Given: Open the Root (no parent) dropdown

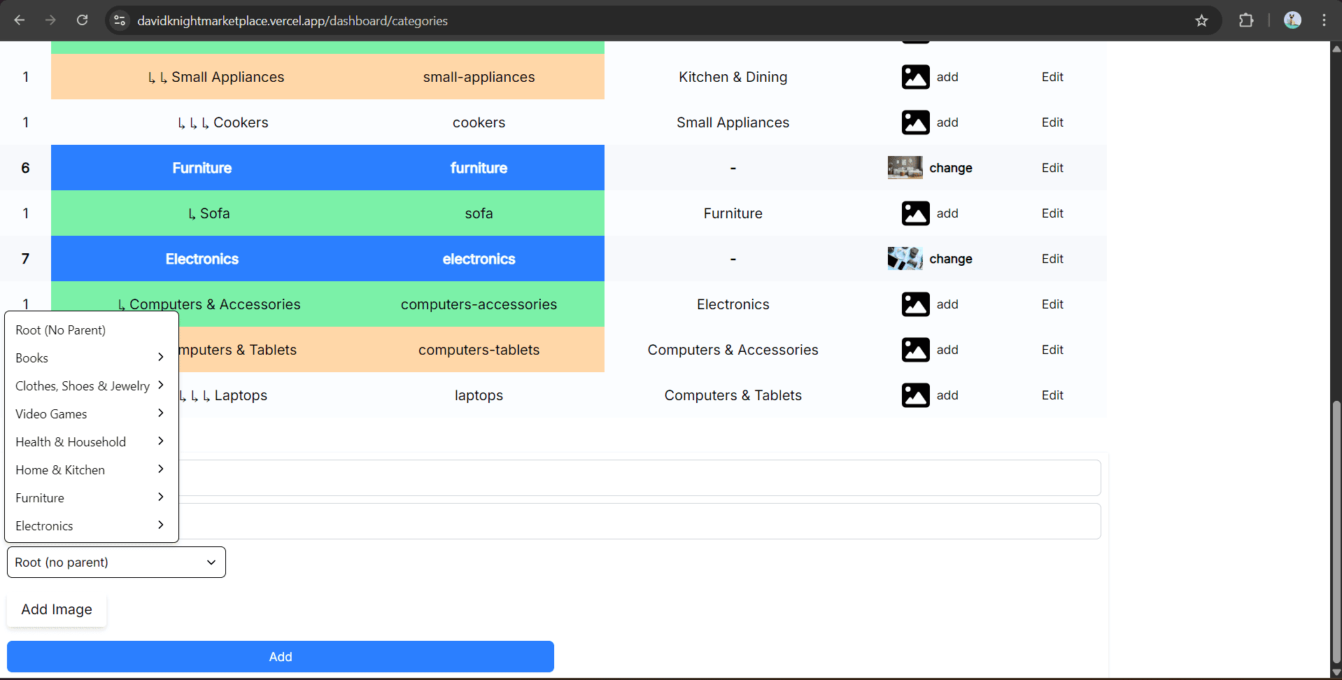Looking at the screenshot, I should 116,562.
